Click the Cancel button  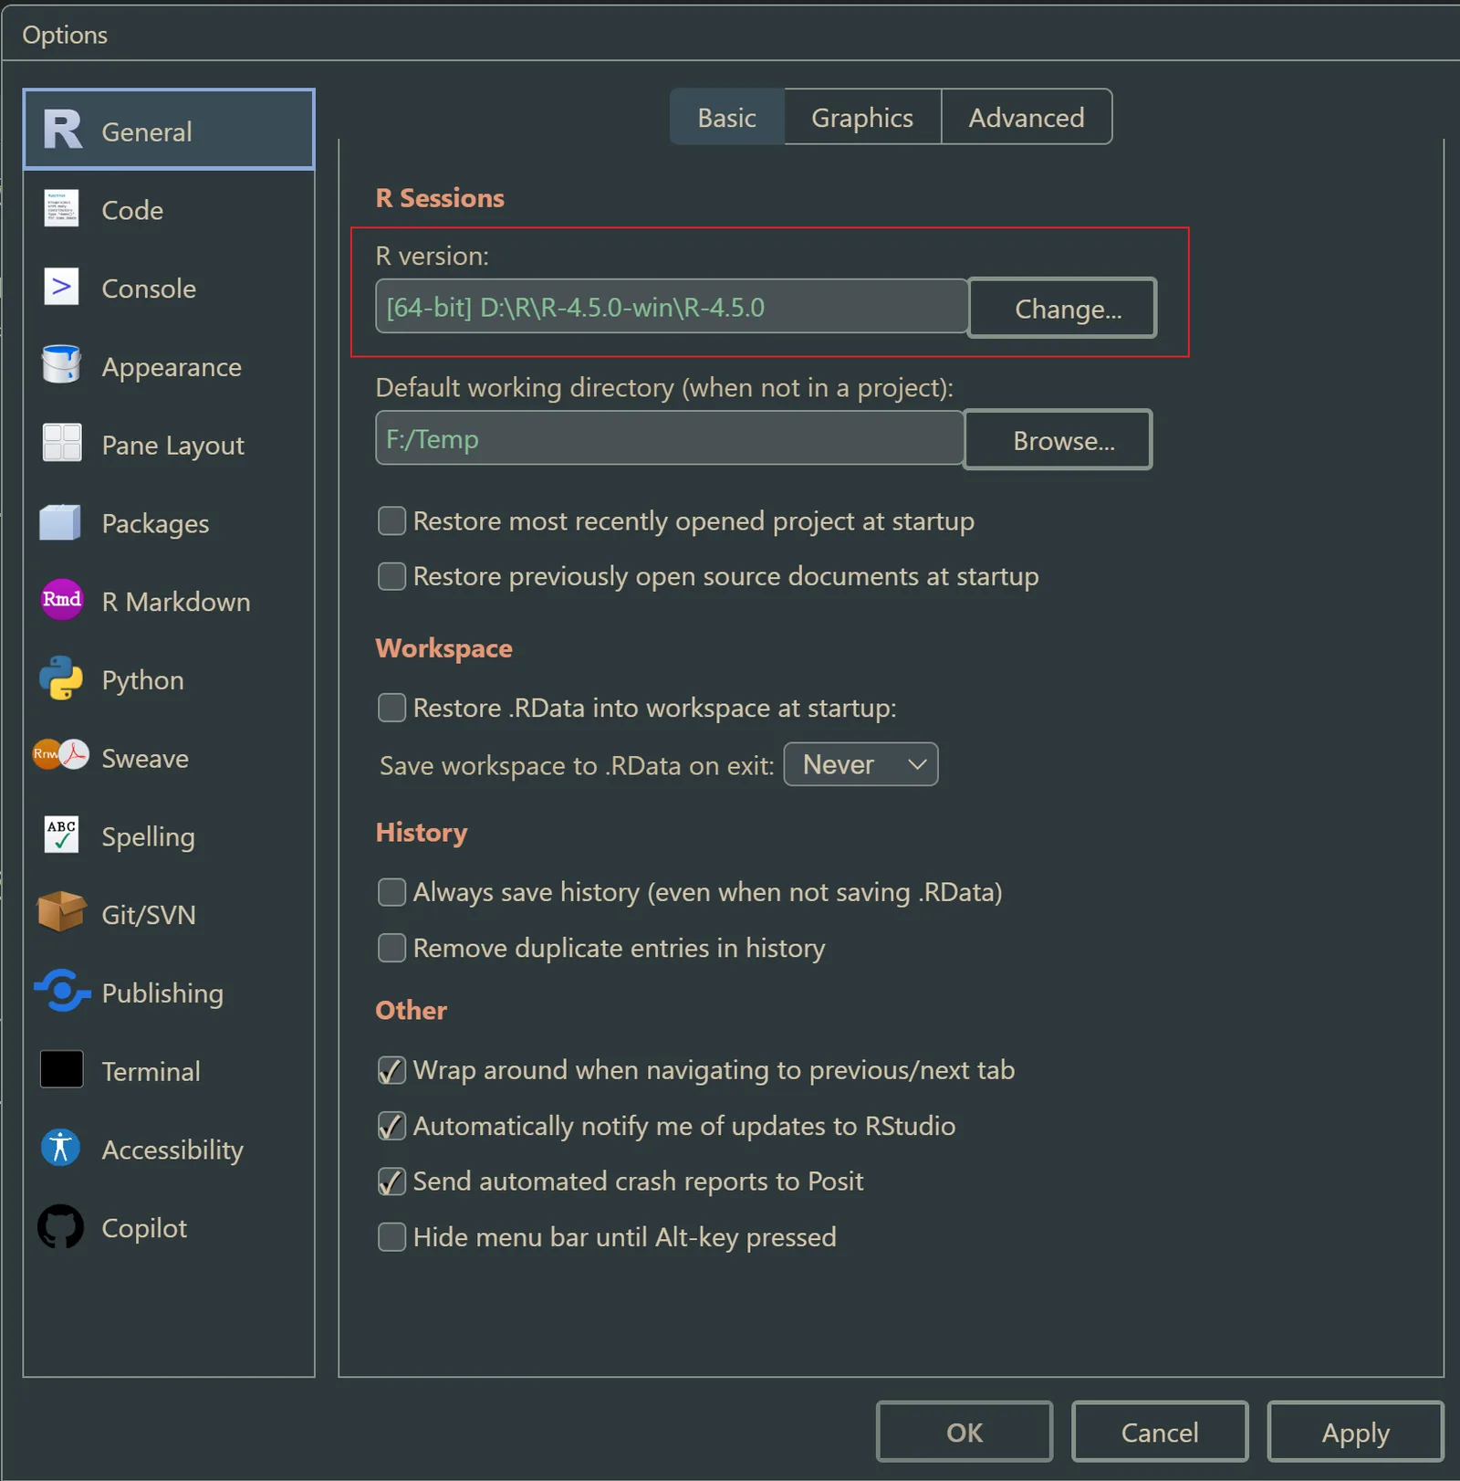(1160, 1432)
